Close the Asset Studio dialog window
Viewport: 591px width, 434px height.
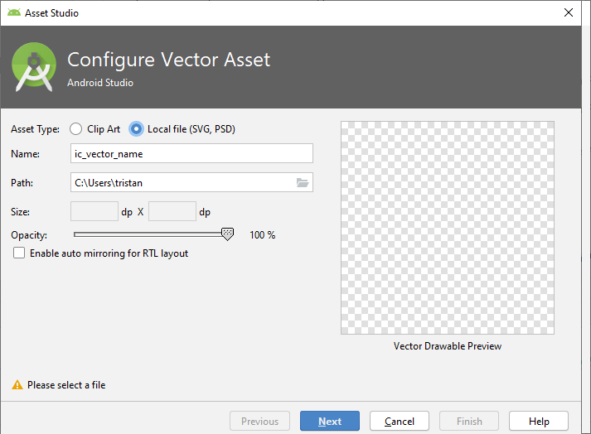point(568,13)
